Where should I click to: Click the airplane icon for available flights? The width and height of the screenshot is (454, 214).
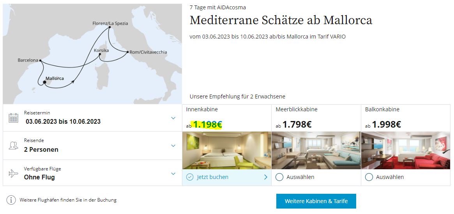point(13,174)
